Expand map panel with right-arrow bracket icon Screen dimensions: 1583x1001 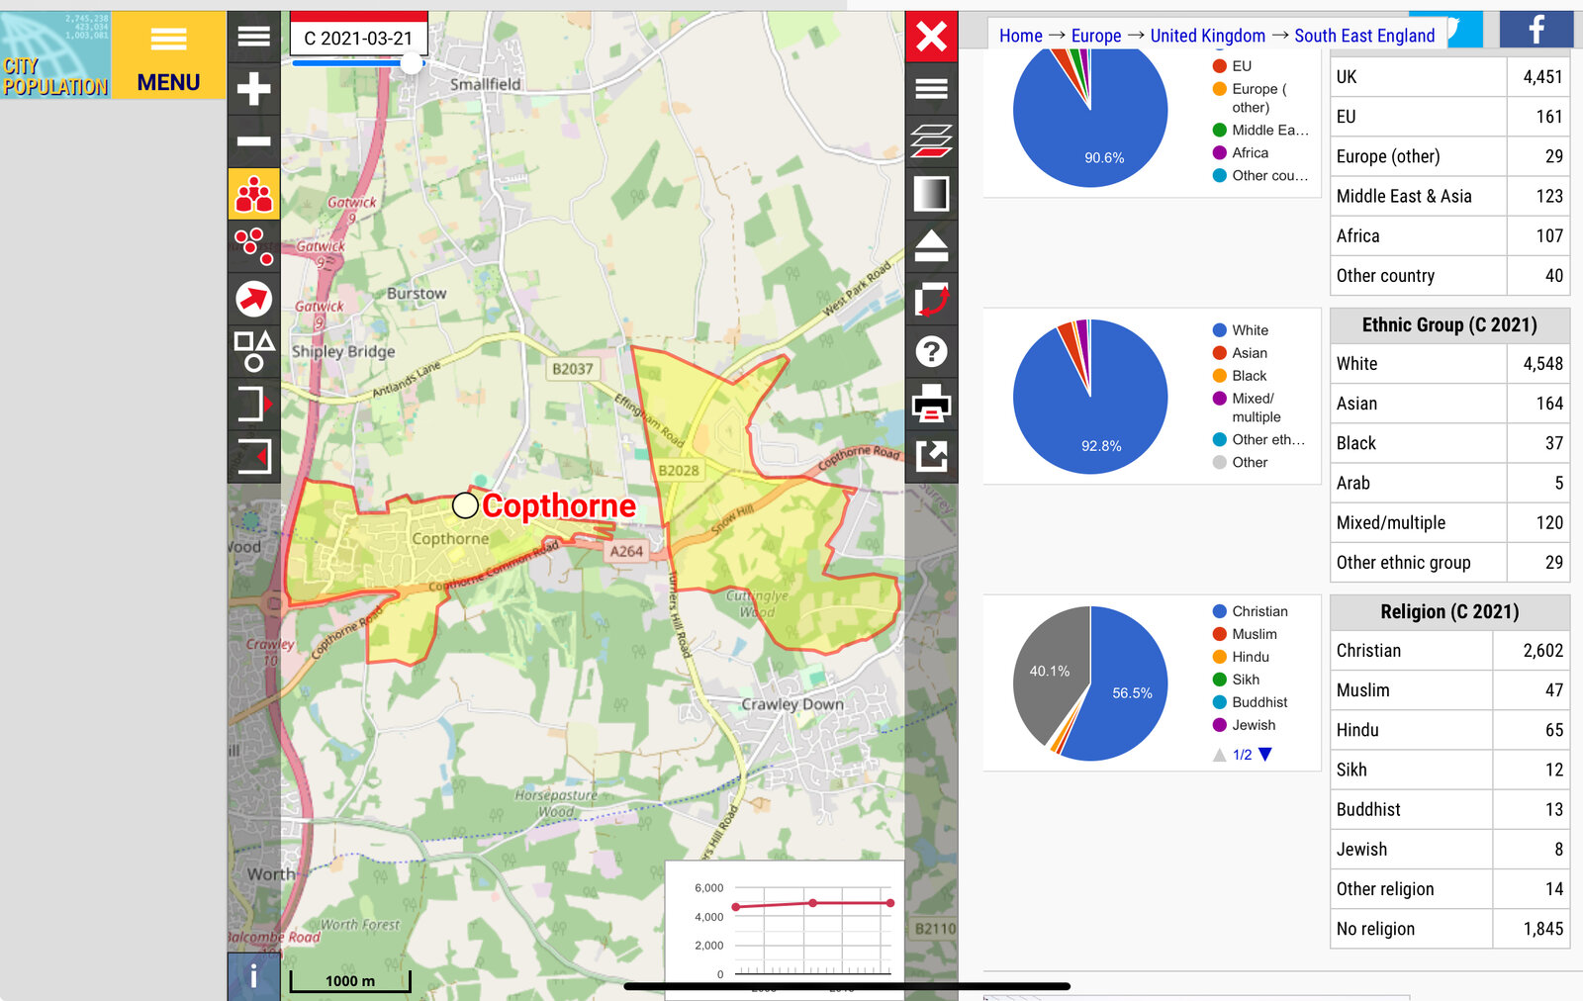(x=253, y=404)
